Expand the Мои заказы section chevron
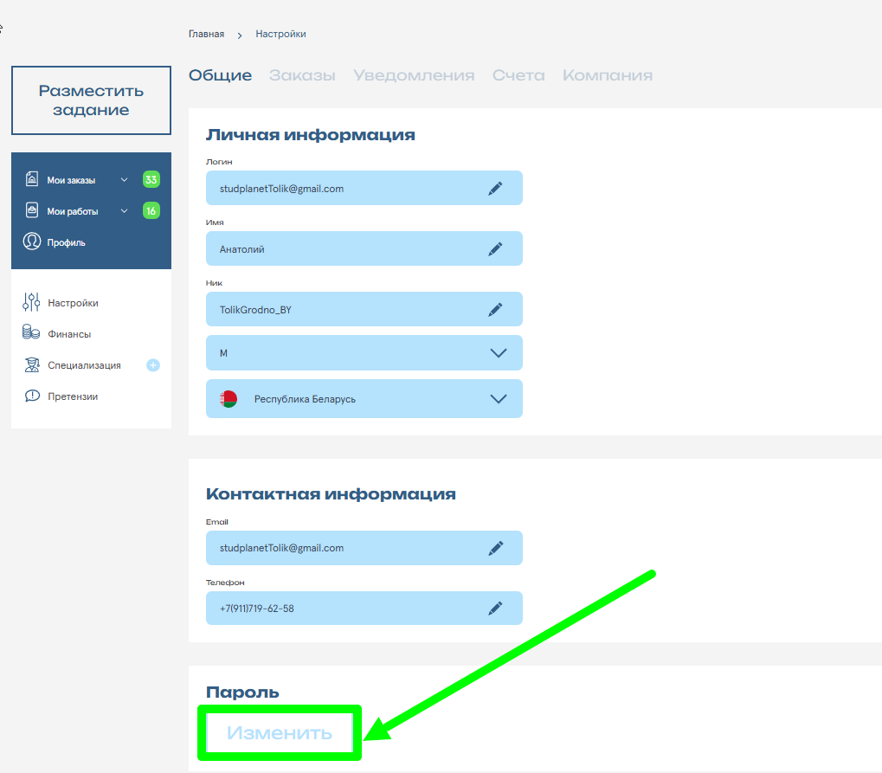The width and height of the screenshot is (882, 773). (124, 180)
